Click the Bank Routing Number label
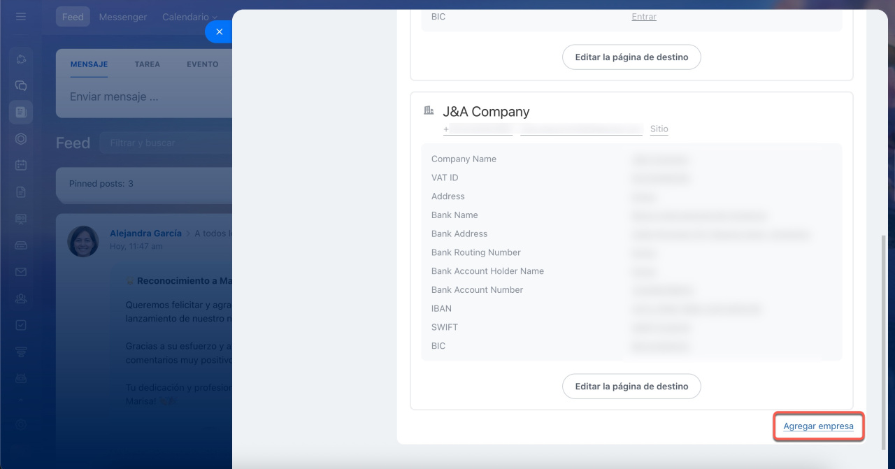This screenshot has height=469, width=895. click(476, 252)
